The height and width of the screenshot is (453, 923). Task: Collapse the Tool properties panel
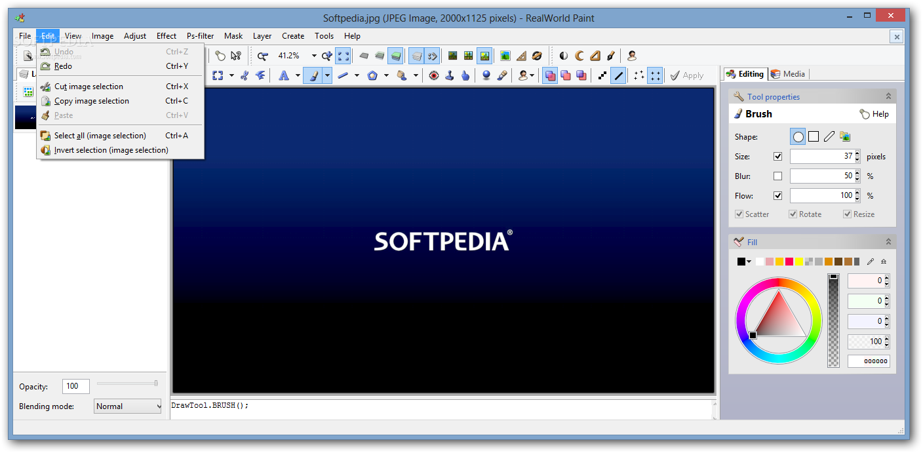(x=888, y=96)
